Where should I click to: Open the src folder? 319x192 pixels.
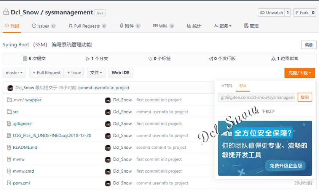coord(16,112)
